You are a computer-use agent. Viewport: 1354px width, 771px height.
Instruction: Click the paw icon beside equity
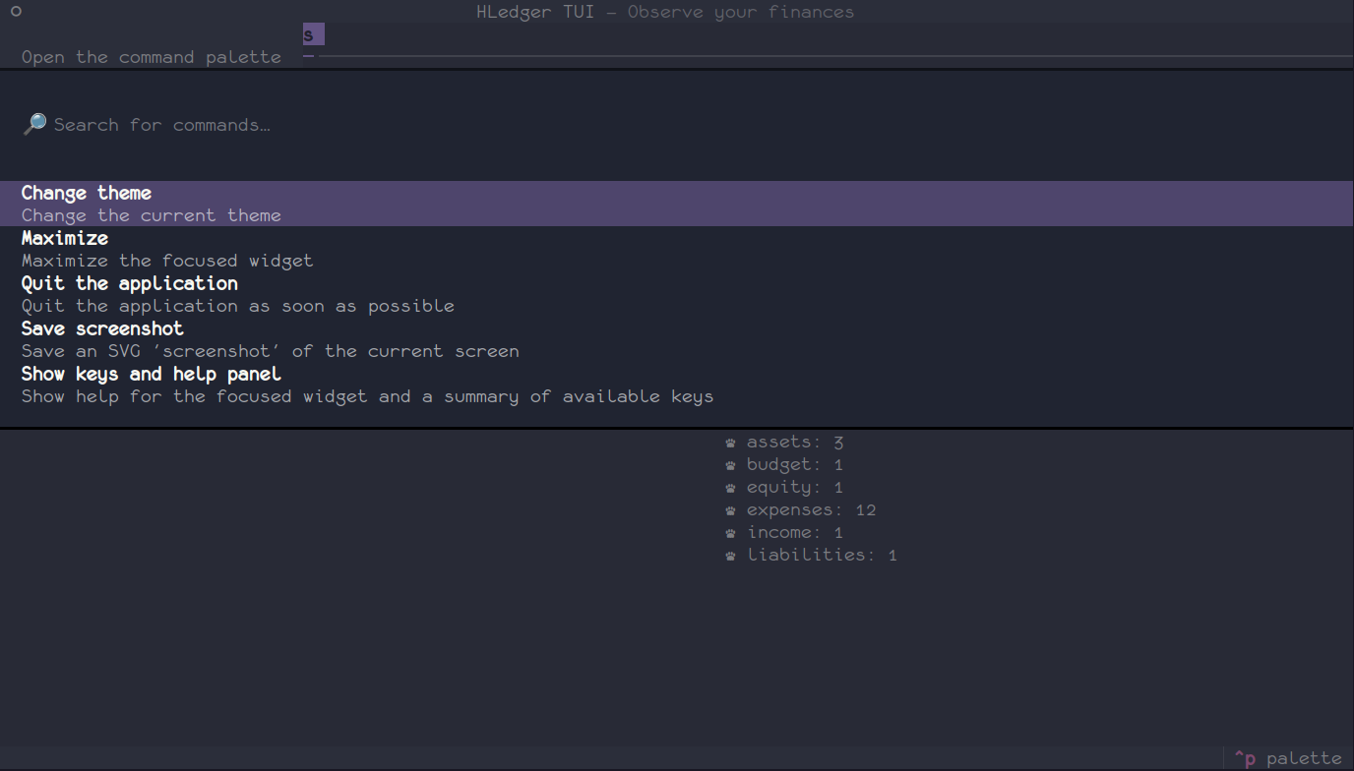coord(730,488)
